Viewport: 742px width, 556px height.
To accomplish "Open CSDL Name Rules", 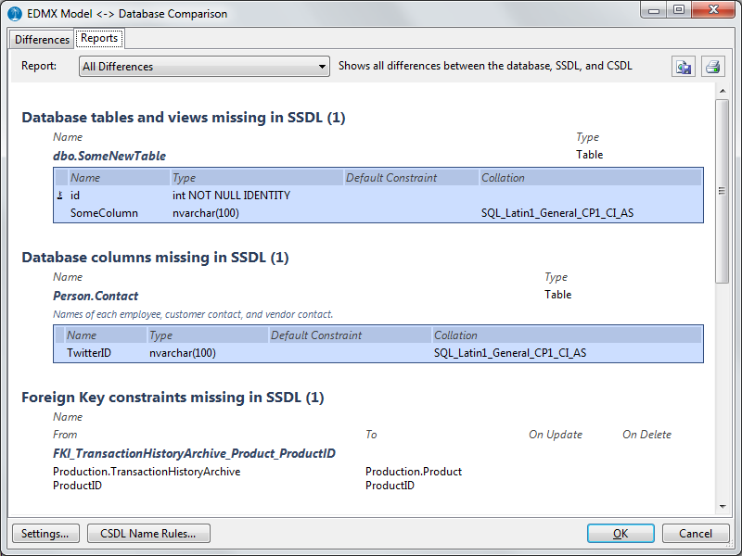I will pos(148,534).
